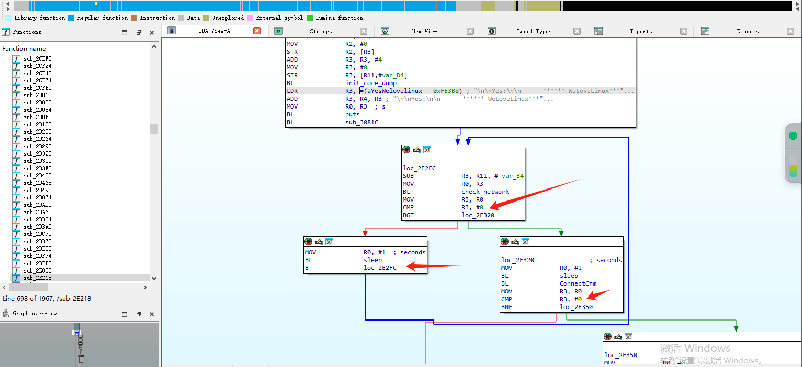
Task: Click the IDA View-A tab icon
Action: point(172,31)
